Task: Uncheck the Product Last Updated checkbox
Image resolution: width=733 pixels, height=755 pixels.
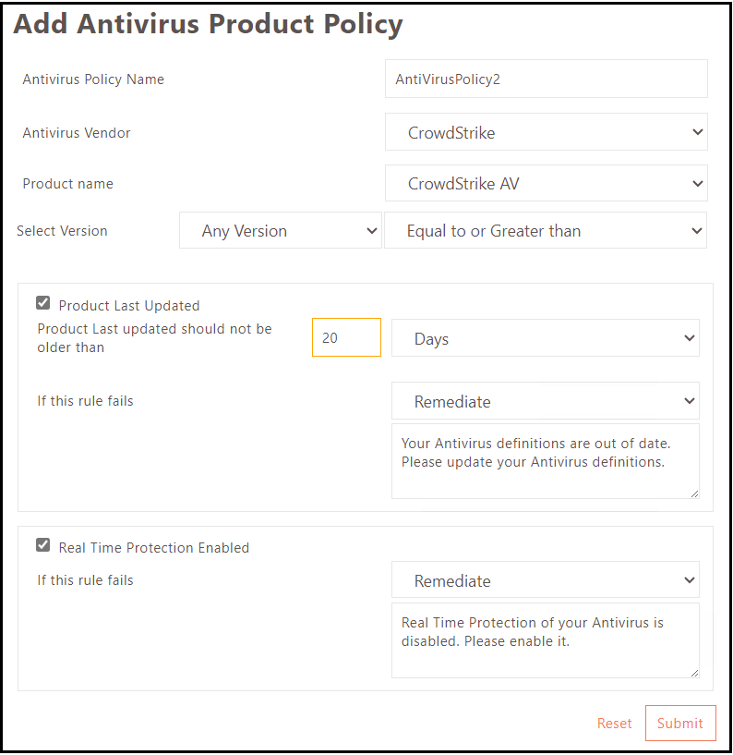Action: 43,303
